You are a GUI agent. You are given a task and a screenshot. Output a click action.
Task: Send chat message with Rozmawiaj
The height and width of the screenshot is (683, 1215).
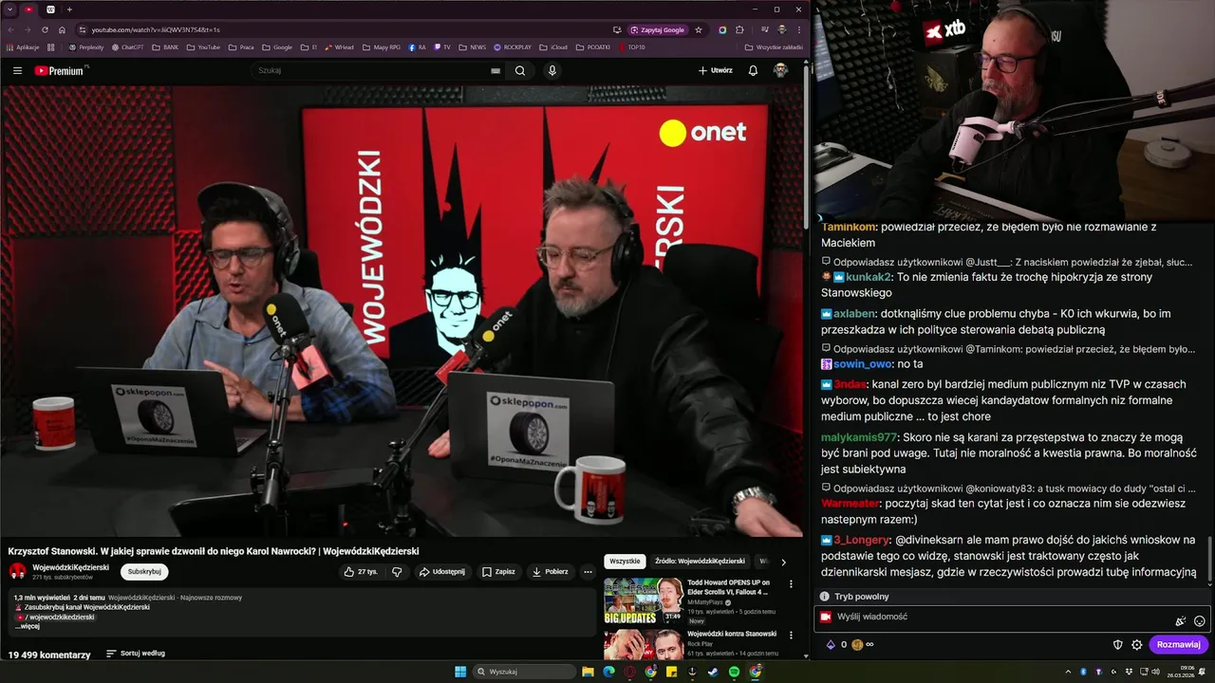tap(1178, 645)
